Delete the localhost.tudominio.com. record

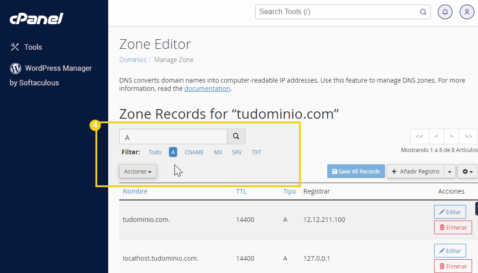[453, 266]
